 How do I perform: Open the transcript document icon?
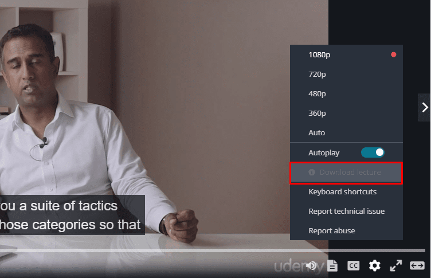pyautogui.click(x=332, y=265)
